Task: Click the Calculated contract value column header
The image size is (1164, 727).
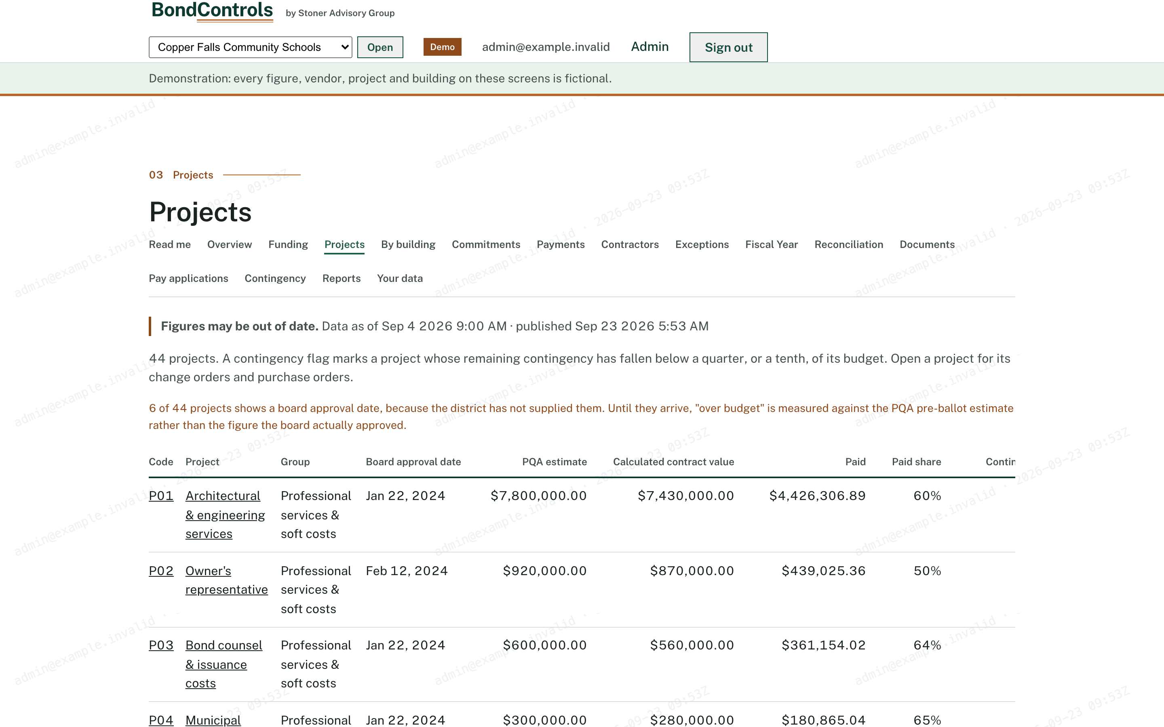Action: point(673,462)
